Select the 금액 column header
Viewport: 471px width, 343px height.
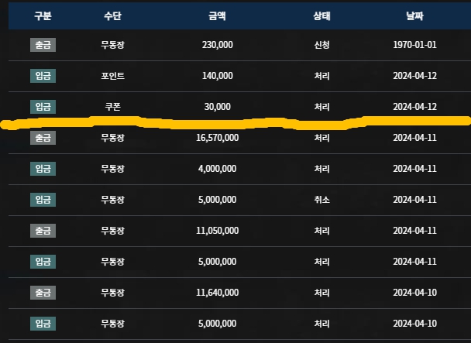217,16
